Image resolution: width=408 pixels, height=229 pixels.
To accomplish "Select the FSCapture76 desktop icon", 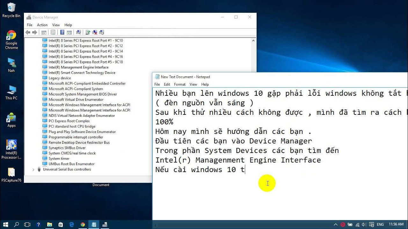I will (x=11, y=175).
